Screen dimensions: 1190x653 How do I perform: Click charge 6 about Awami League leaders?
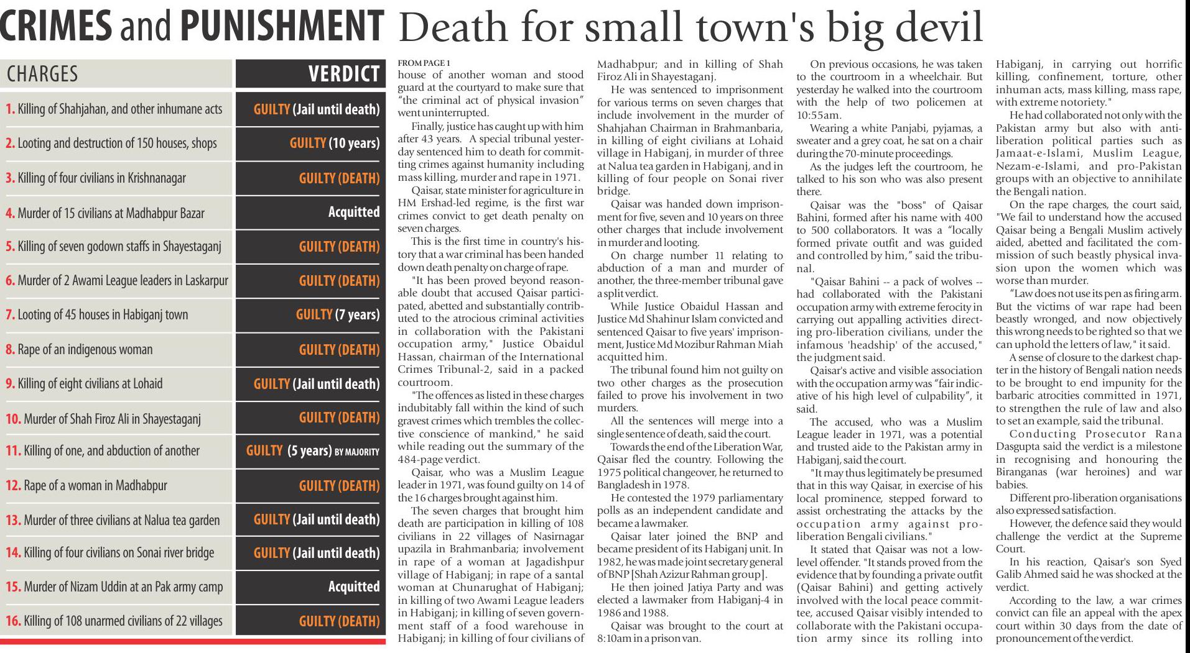click(117, 281)
